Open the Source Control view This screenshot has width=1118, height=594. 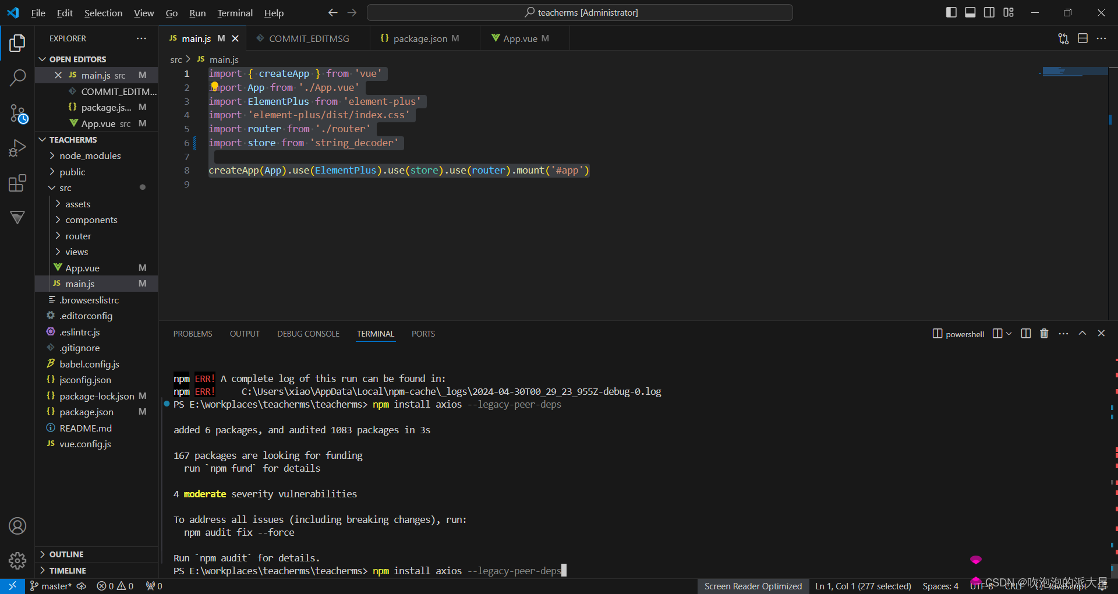pyautogui.click(x=17, y=114)
